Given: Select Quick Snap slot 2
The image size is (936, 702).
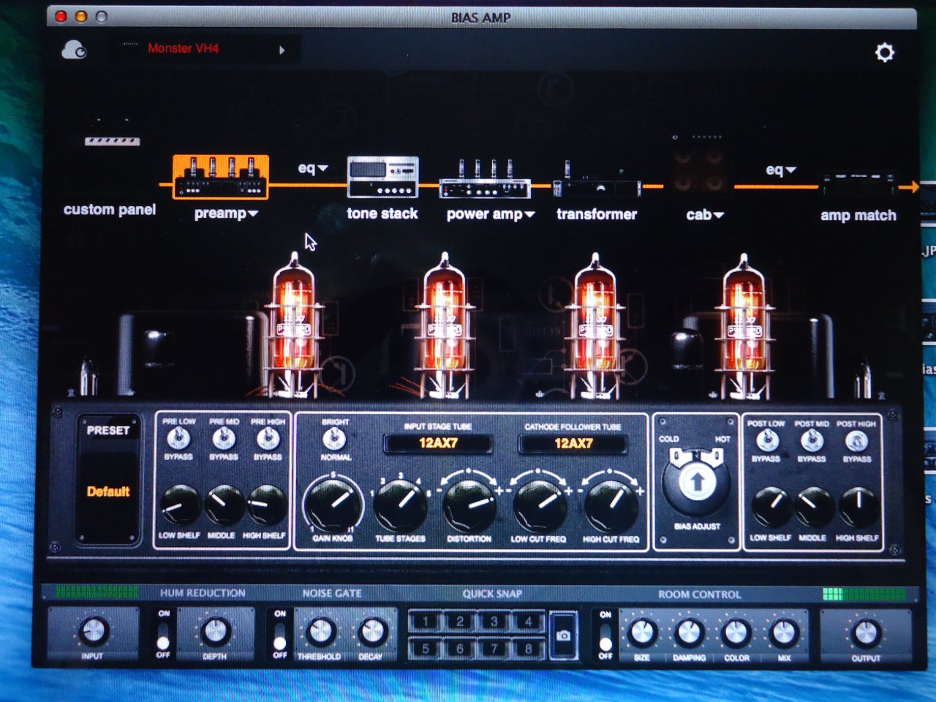Looking at the screenshot, I should tap(460, 622).
